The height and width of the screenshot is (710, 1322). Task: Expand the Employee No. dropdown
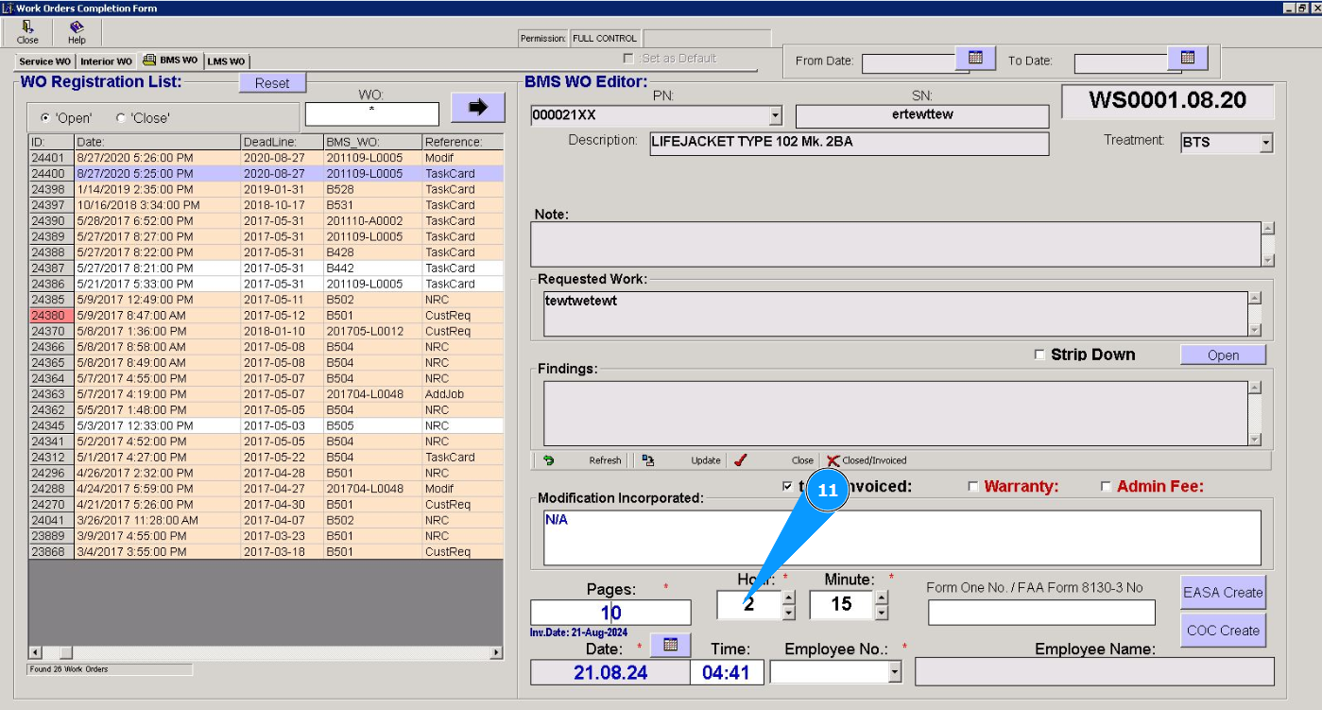coord(895,671)
